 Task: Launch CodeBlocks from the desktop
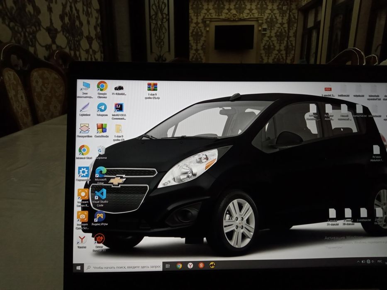[102, 130]
